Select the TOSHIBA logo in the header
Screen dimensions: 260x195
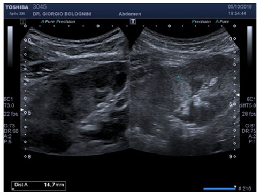point(17,7)
